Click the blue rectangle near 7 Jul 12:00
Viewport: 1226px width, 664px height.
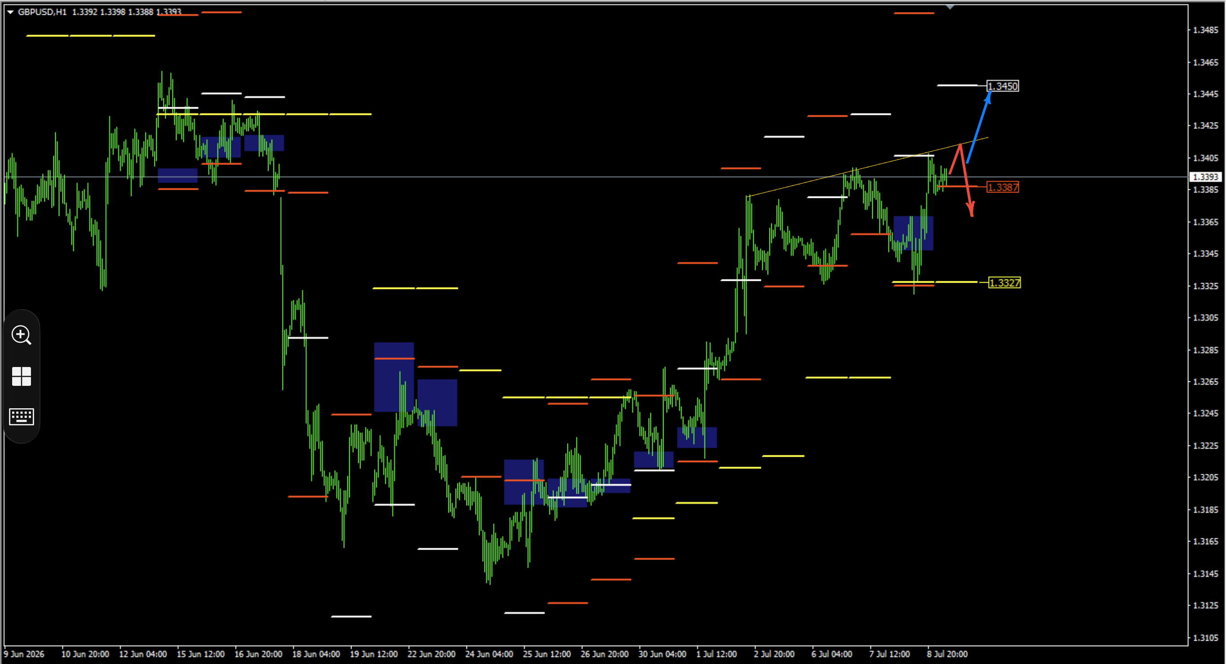[913, 233]
